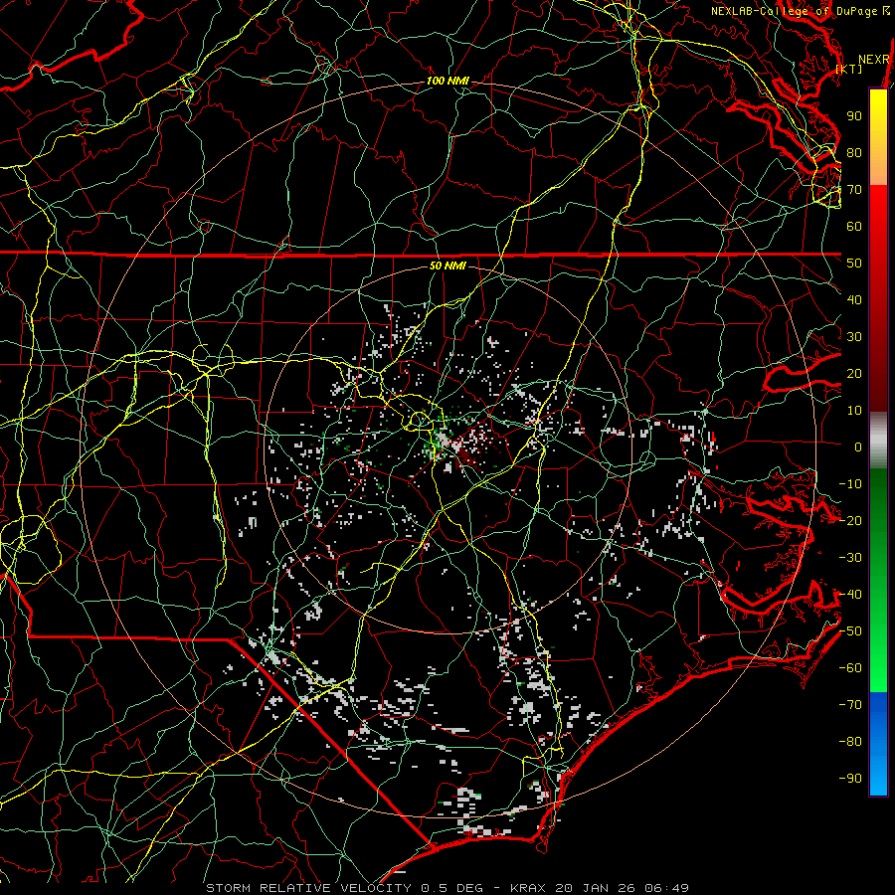
Task: Select the -10 value on velocity scale
Action: (x=850, y=484)
